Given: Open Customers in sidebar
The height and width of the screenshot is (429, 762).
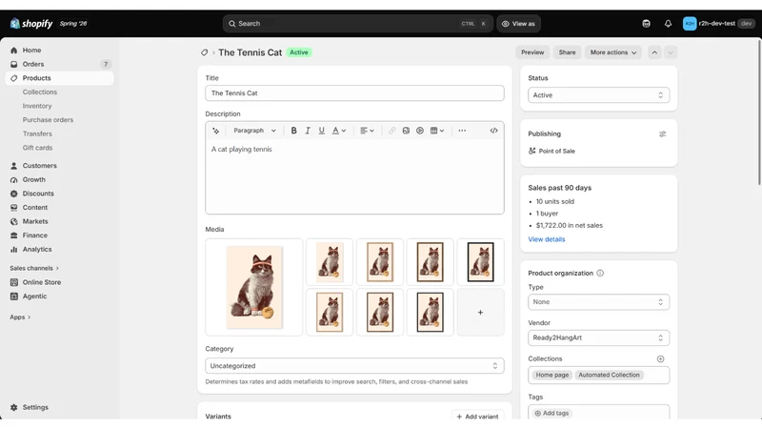Looking at the screenshot, I should pos(59,166).
